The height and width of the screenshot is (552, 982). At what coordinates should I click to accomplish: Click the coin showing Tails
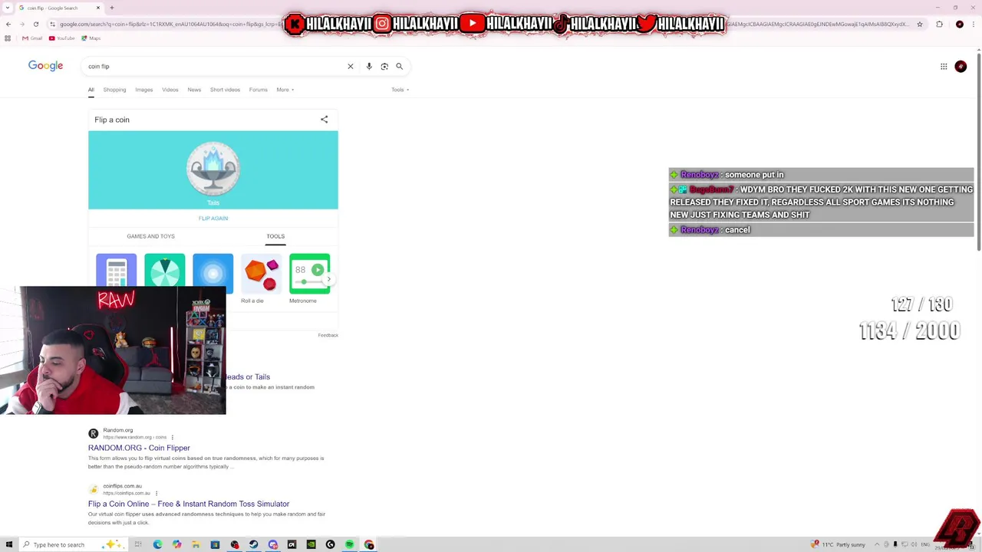click(213, 168)
